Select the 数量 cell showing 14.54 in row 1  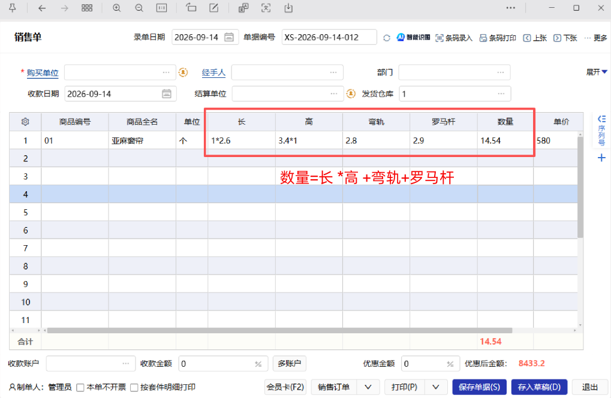coord(505,141)
